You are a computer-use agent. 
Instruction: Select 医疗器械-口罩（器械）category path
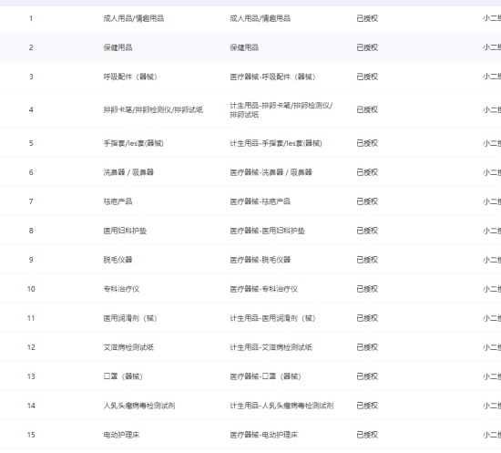[x=265, y=376]
